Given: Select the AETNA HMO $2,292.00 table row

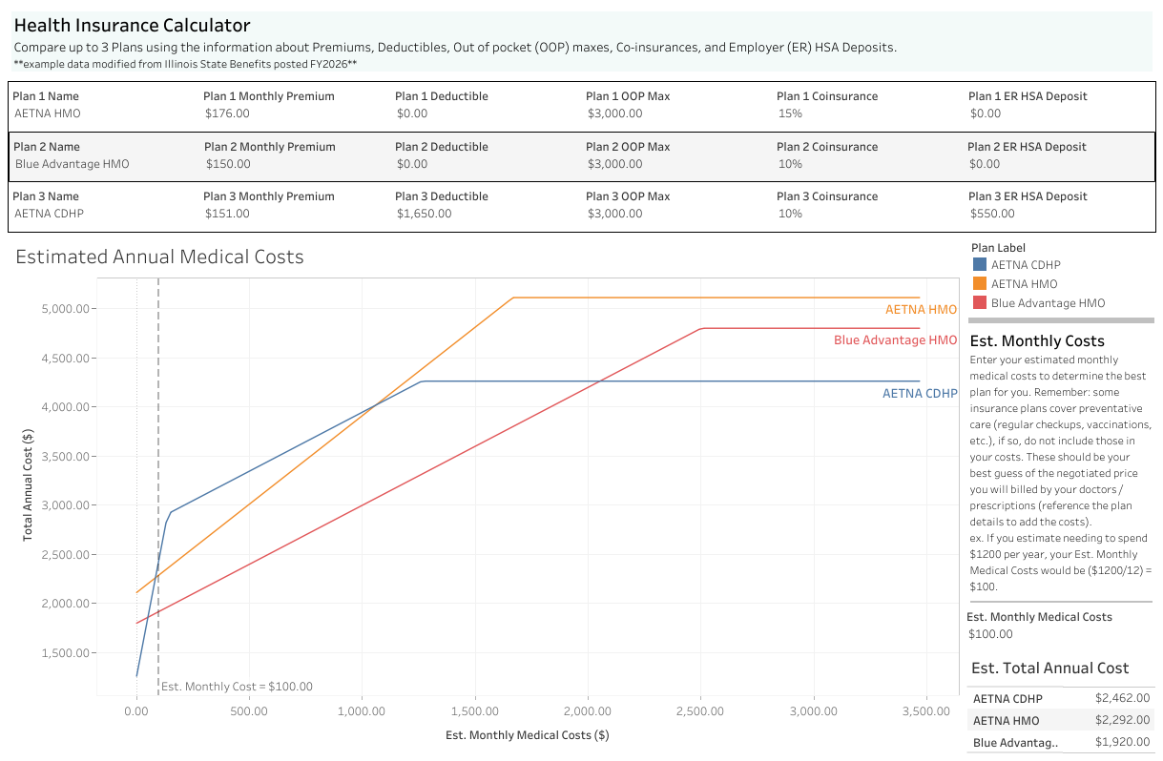Looking at the screenshot, I should [x=1059, y=721].
